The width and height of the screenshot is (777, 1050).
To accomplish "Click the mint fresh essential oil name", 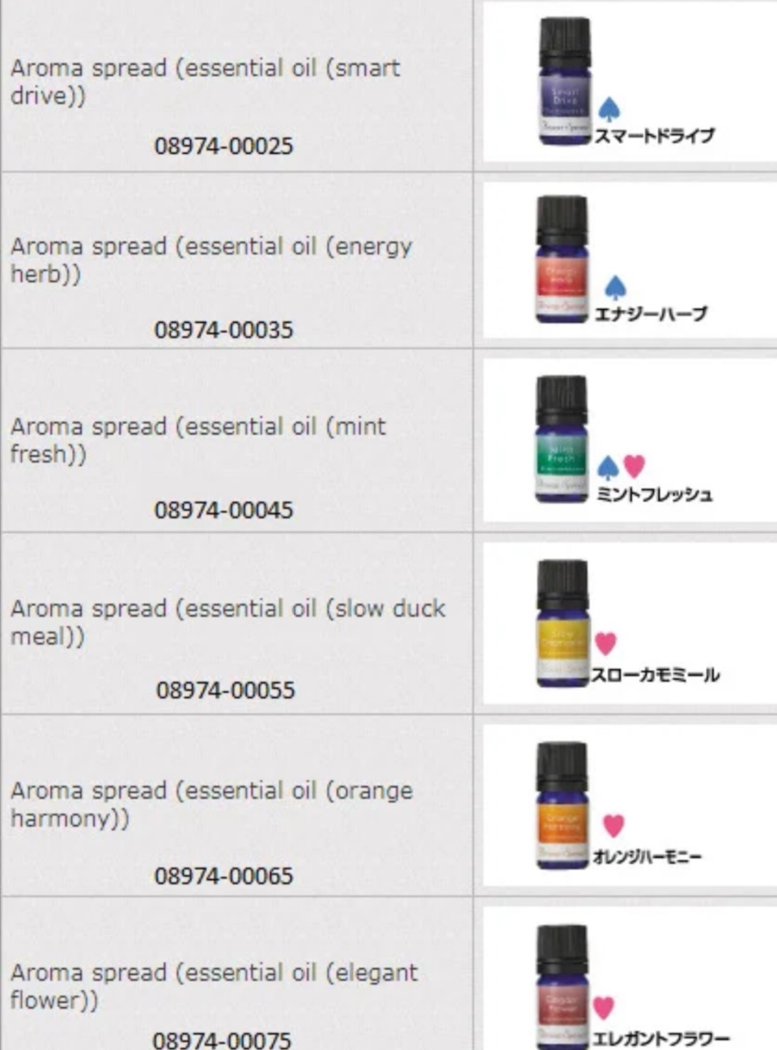I will click(197, 440).
